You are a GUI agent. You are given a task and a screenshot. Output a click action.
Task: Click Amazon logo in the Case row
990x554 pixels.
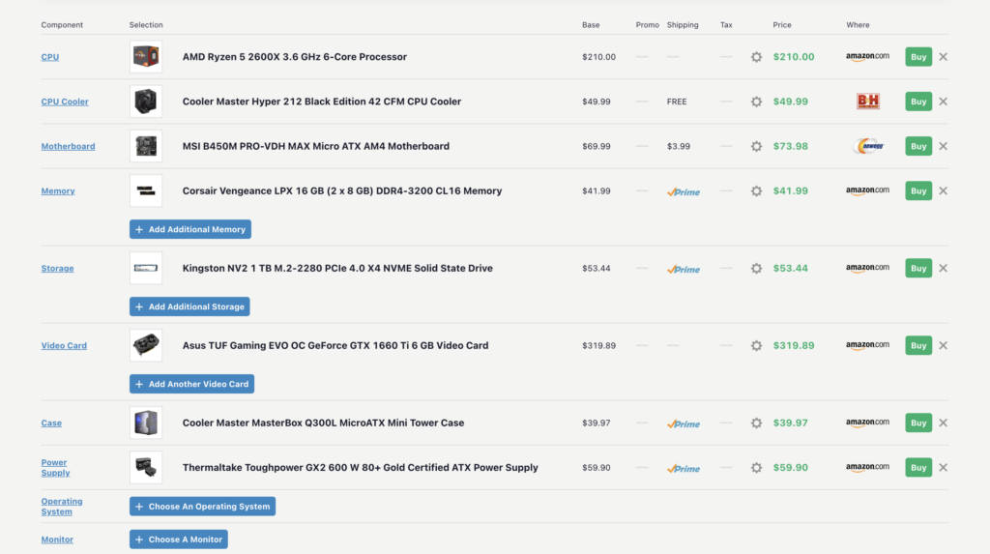(867, 423)
